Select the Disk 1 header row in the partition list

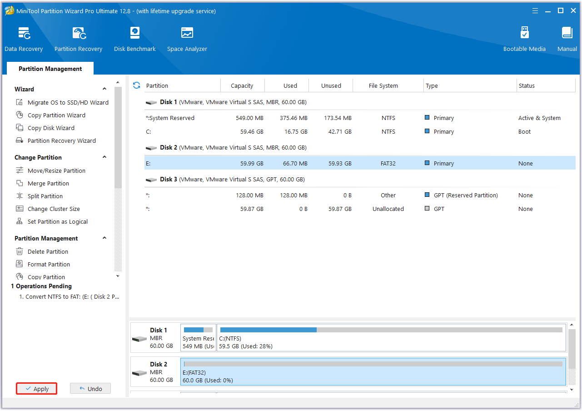(x=360, y=102)
